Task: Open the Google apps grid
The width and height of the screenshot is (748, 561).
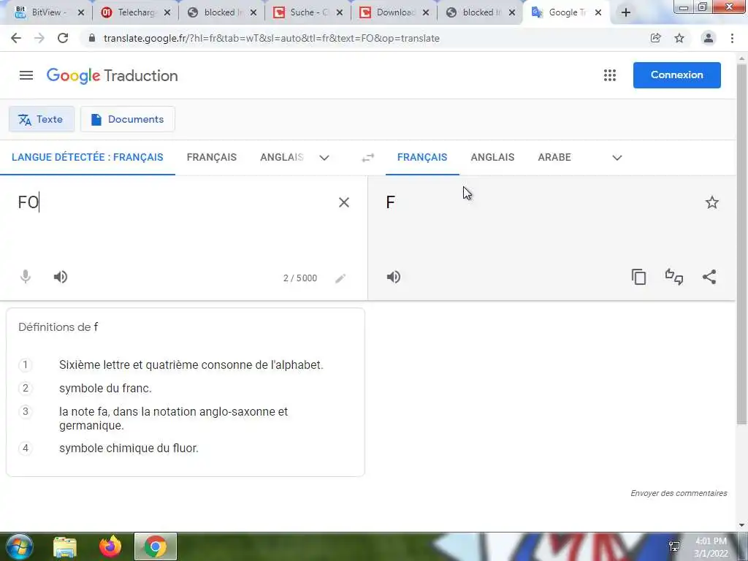Action: (610, 75)
